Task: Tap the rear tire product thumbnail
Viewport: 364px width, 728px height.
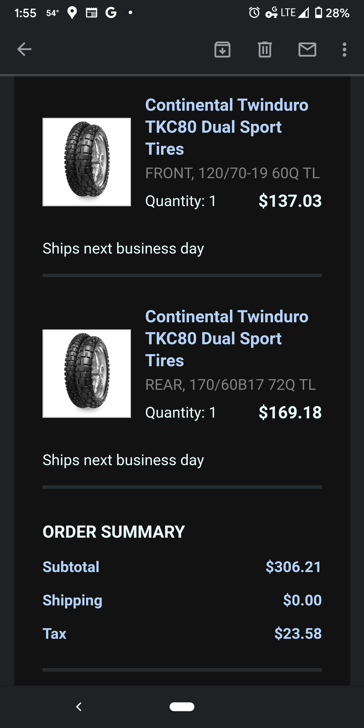Action: [x=87, y=373]
